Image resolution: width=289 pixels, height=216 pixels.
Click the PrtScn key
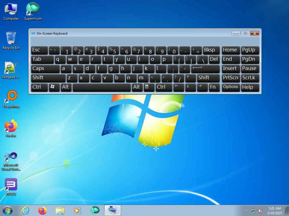[231, 78]
